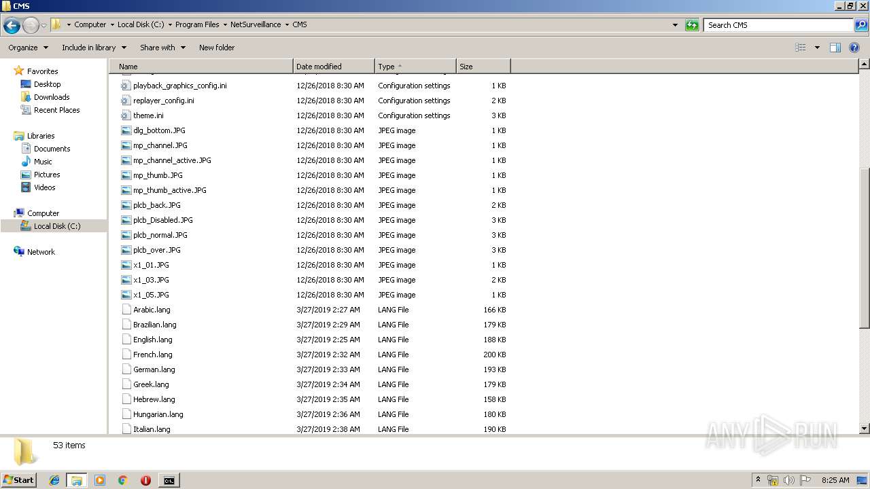Navigate to Computer in the breadcrumb

(x=90, y=24)
